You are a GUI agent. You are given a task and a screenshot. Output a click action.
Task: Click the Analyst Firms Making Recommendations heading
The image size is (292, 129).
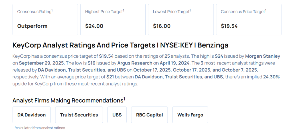click(69, 100)
